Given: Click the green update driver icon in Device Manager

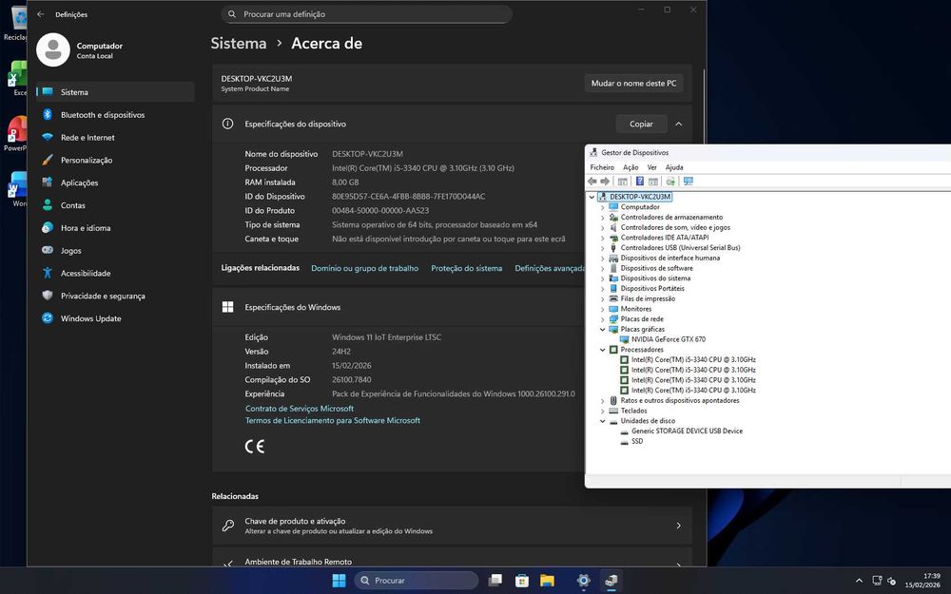Looking at the screenshot, I should [x=670, y=182].
